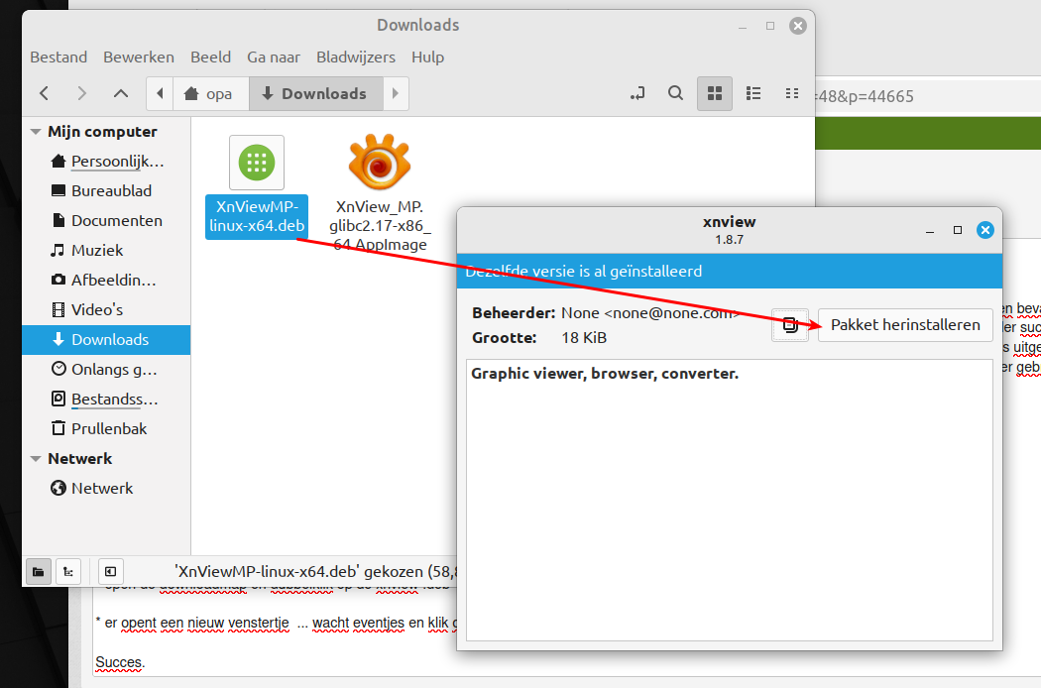
Task: Open Bestandssysteem in sidebar
Action: [106, 400]
